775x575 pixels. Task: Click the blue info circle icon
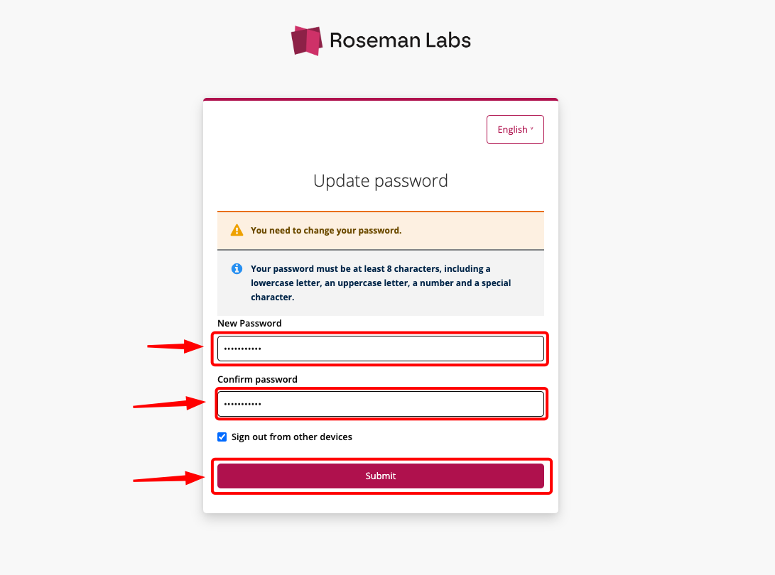click(237, 269)
